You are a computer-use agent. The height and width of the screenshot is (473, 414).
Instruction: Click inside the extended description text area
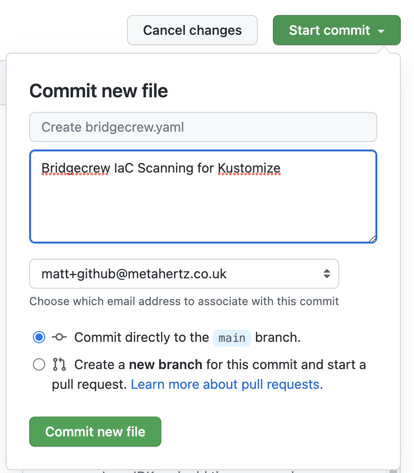coord(203,197)
